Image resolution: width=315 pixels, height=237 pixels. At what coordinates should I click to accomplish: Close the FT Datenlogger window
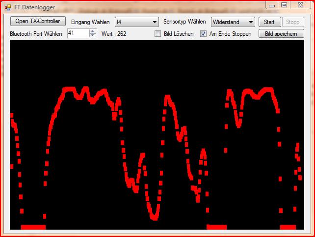(300, 5)
